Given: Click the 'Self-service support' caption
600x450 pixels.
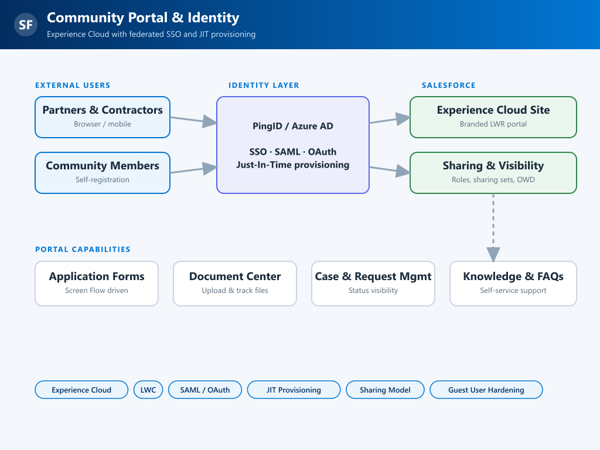Looking at the screenshot, I should coord(513,291).
